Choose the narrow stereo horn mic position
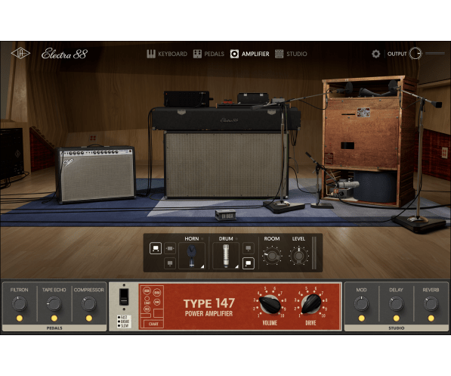Image resolution: width=451 pixels, height=376 pixels. (x=170, y=248)
